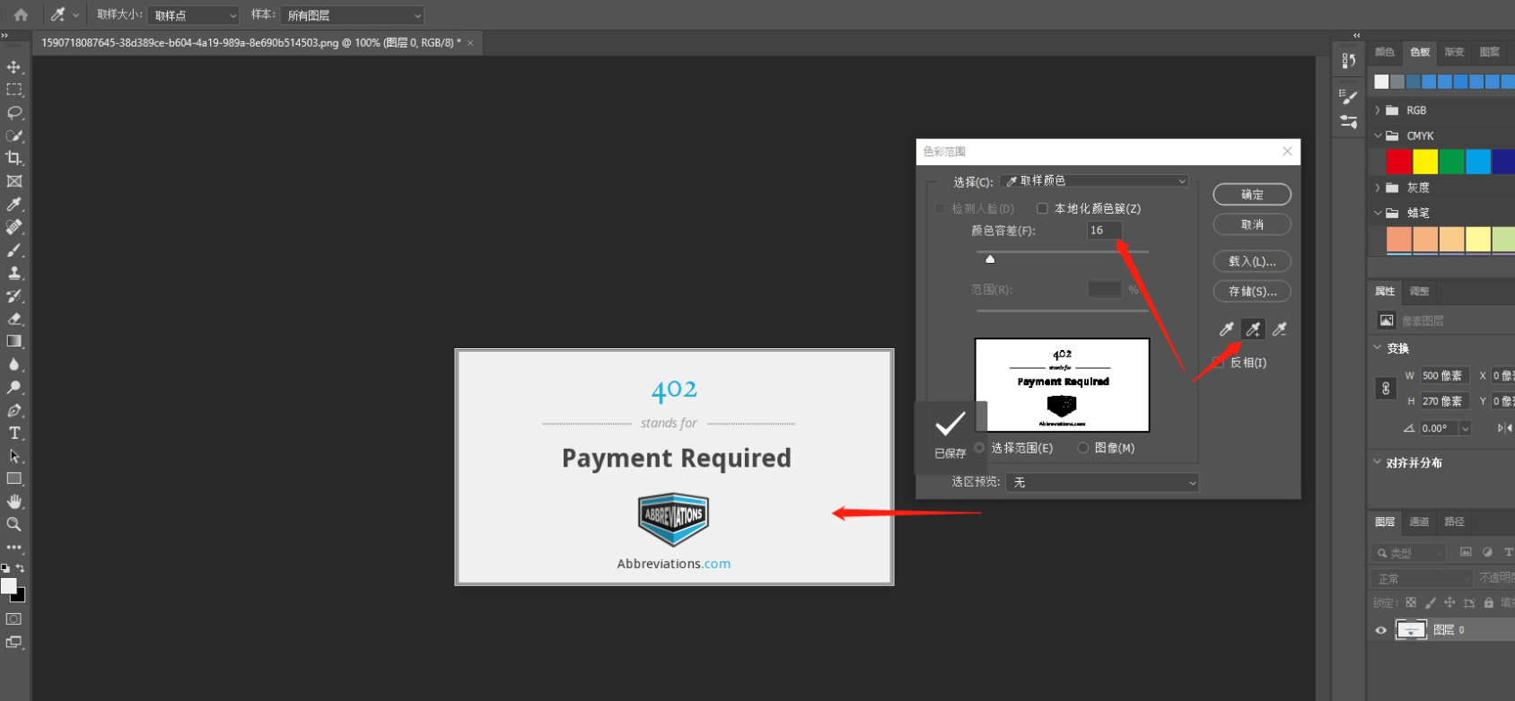This screenshot has width=1515, height=701.
Task: Collapse the CMYK swatch folder
Action: [1378, 136]
